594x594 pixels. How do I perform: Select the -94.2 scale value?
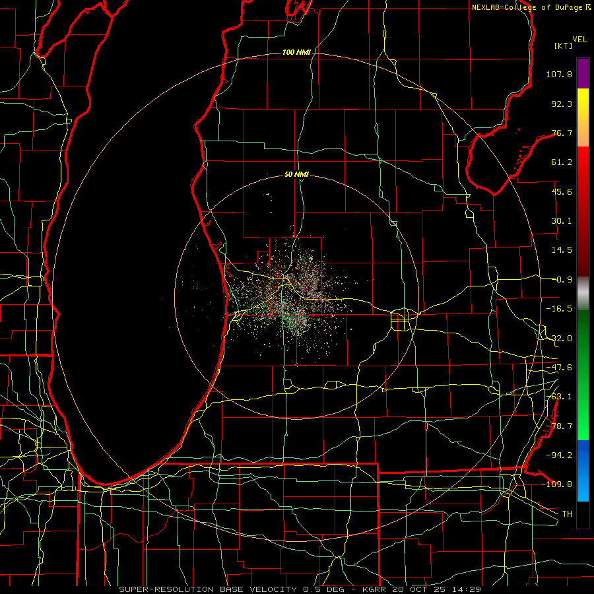(559, 455)
